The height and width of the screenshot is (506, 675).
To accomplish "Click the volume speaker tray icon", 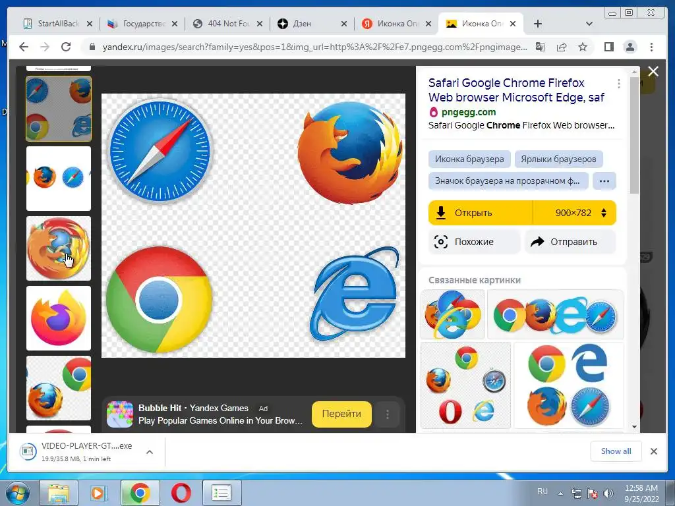I will [x=608, y=493].
